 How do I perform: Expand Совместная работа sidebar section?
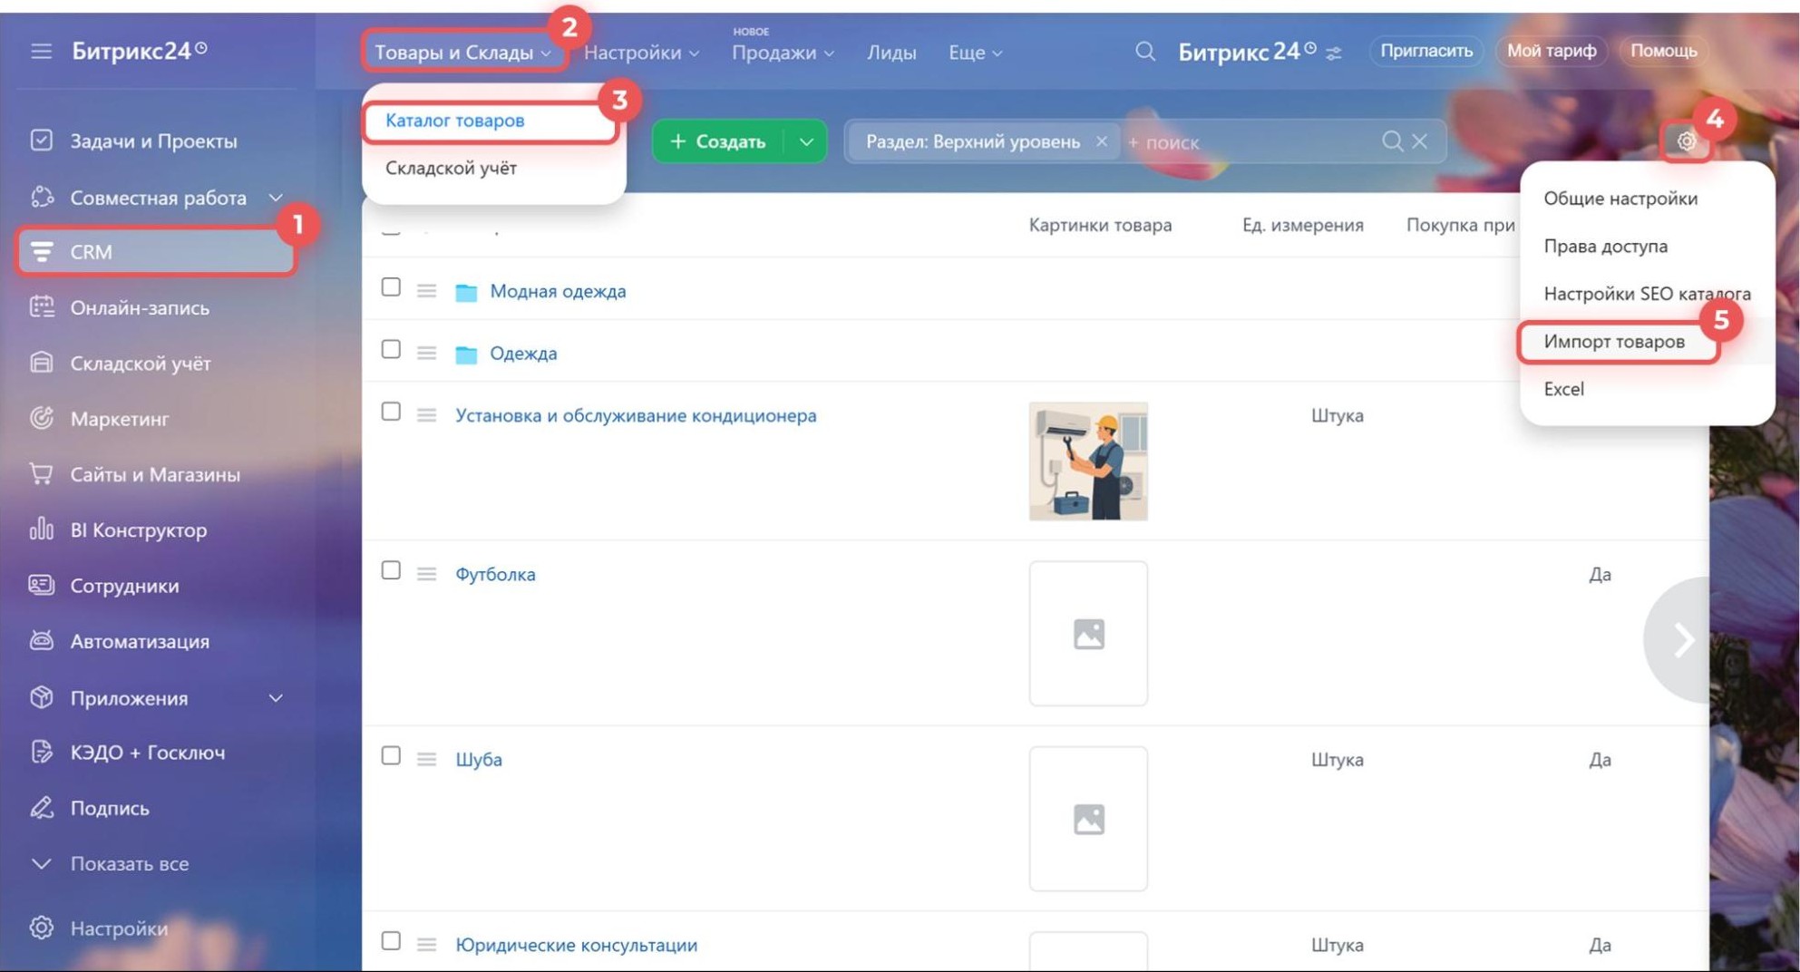(x=276, y=198)
